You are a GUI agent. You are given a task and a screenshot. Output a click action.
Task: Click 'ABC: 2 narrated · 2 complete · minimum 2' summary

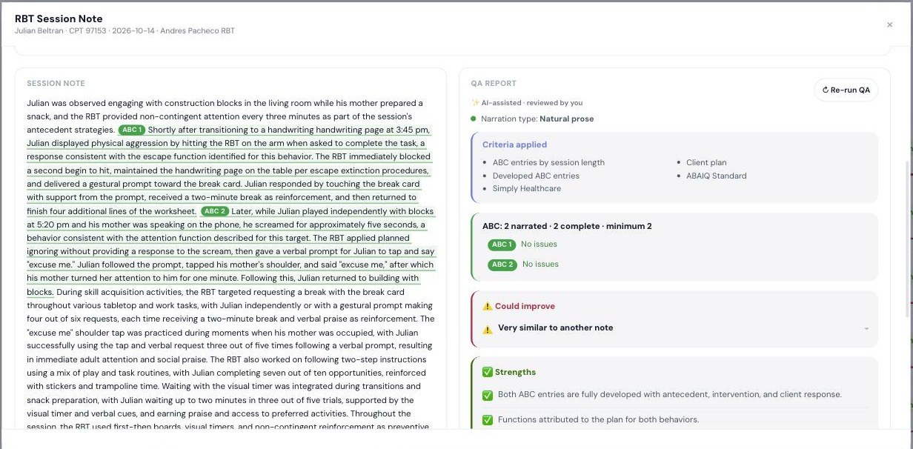567,226
